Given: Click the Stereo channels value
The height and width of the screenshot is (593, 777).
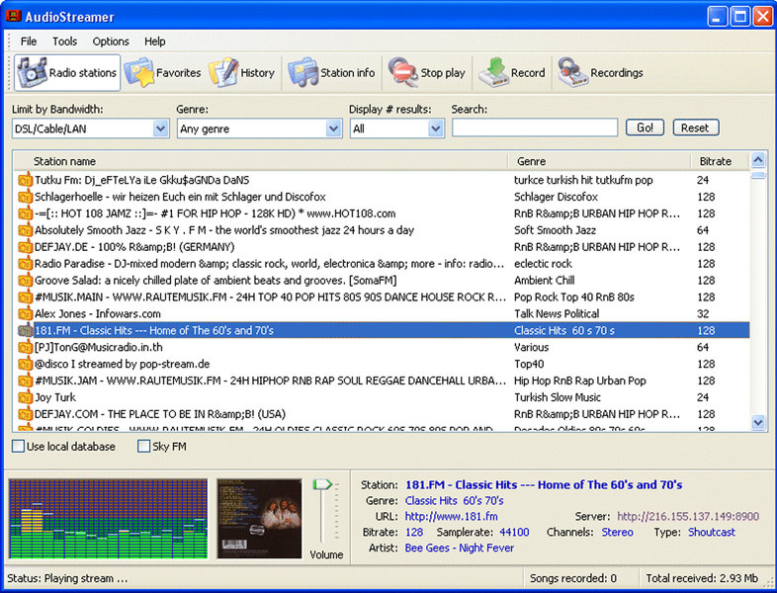Looking at the screenshot, I should (618, 532).
